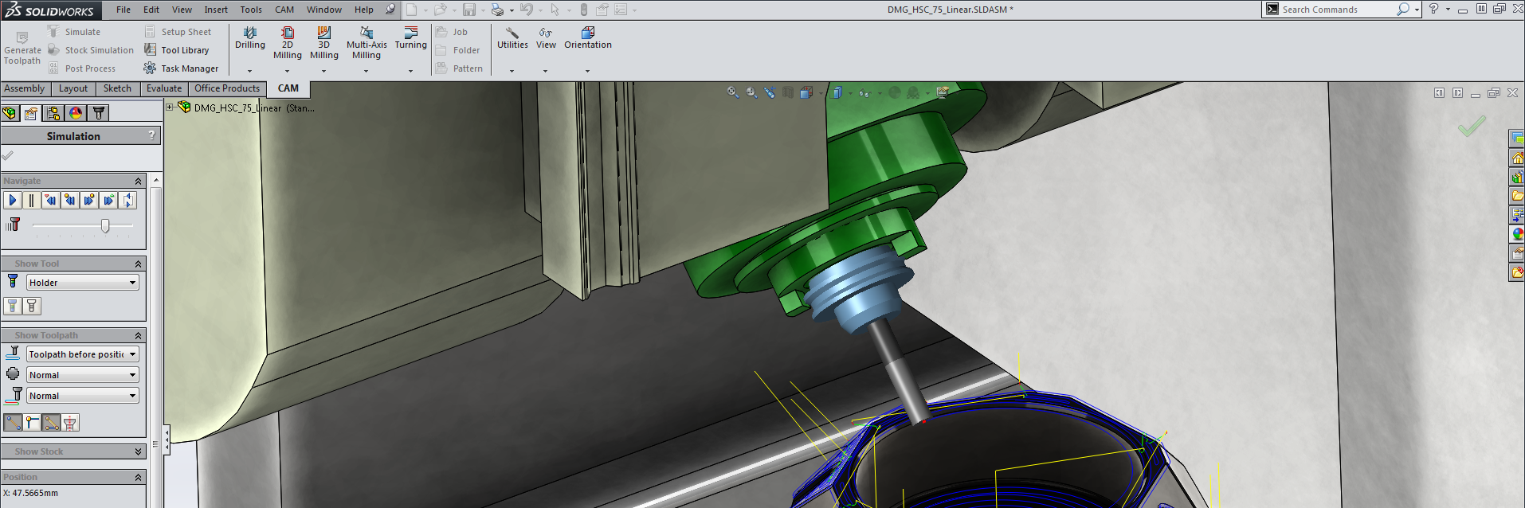Open Utilities in the CAM toolbar
The image size is (1525, 508).
coord(512,38)
